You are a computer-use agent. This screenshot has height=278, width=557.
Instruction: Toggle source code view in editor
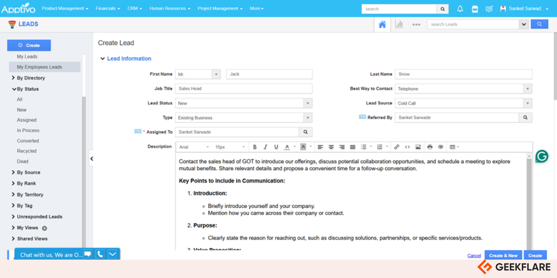click(x=407, y=147)
